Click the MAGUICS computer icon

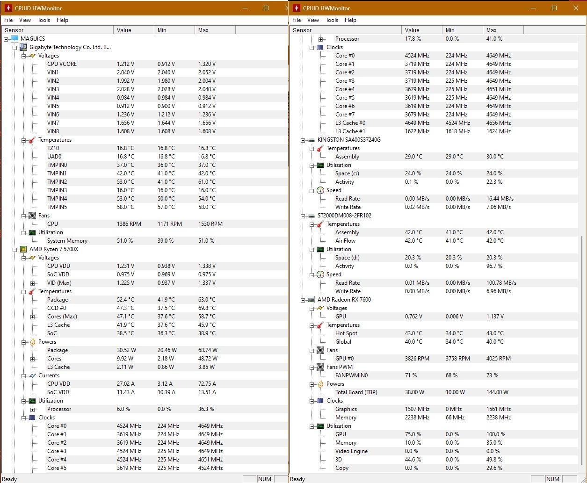[14, 38]
